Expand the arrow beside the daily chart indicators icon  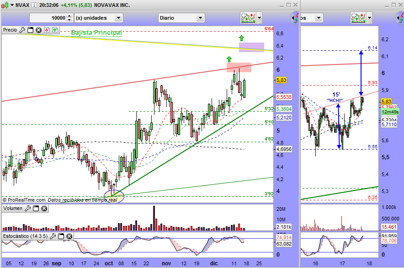259,18
